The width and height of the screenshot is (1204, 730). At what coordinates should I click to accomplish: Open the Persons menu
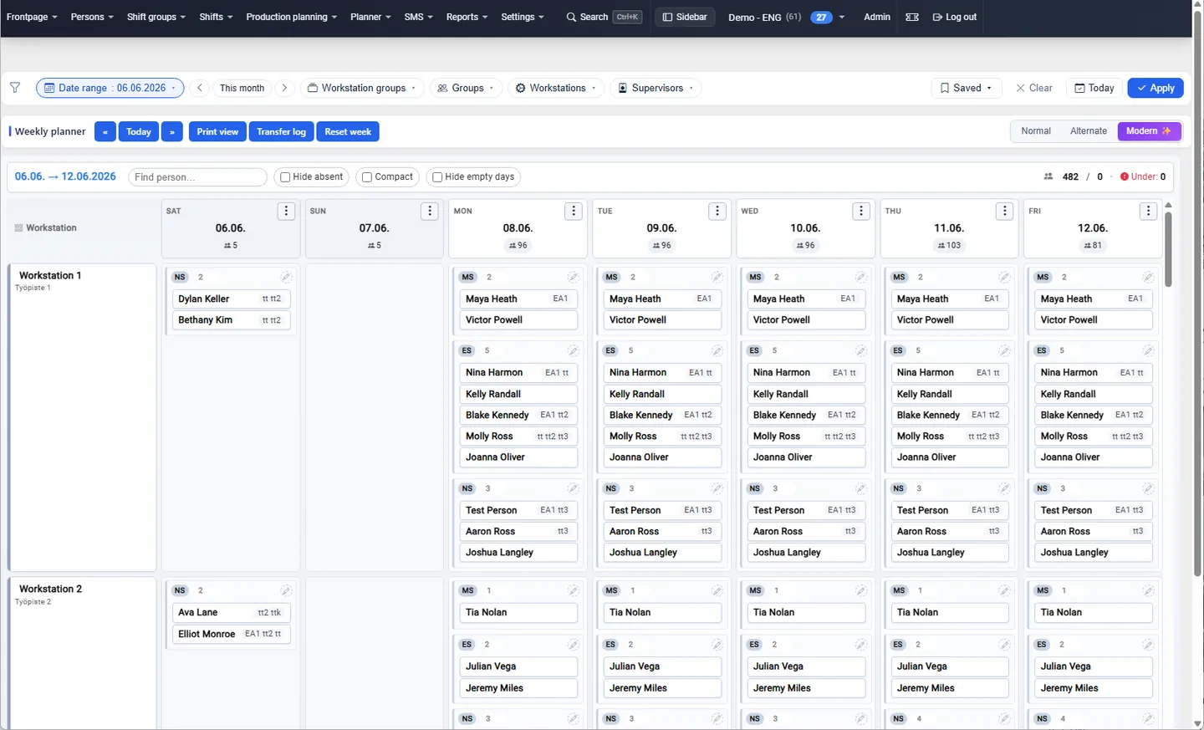pos(92,17)
